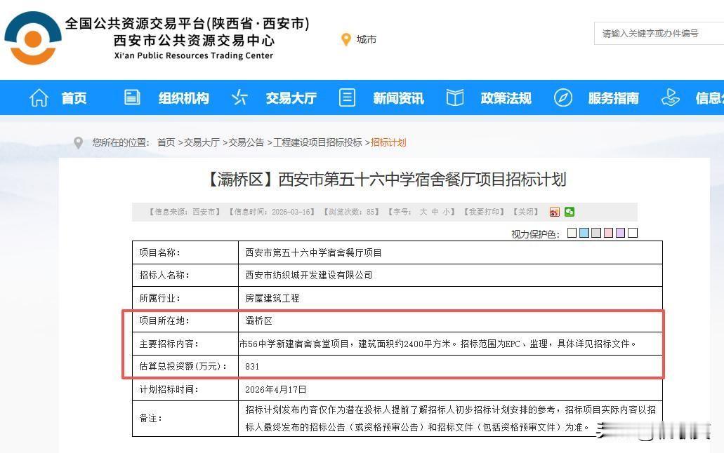The width and height of the screenshot is (724, 453).
Task: Click the green WeChat share icon
Action: (570, 211)
